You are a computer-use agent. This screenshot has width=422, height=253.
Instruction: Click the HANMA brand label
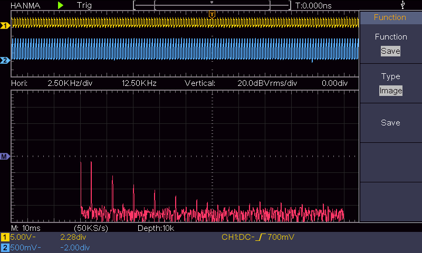(x=26, y=5)
